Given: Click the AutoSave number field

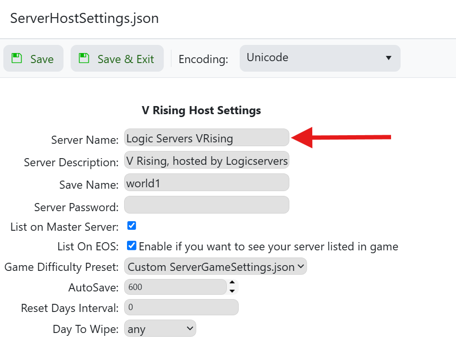Looking at the screenshot, I should [174, 287].
